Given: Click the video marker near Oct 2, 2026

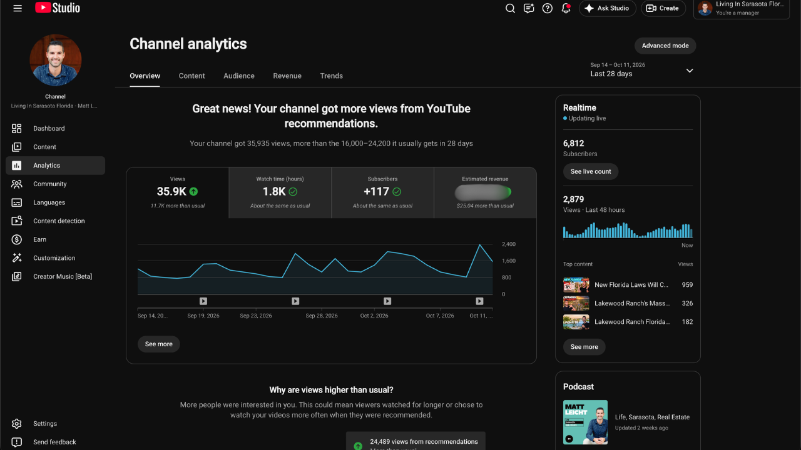Looking at the screenshot, I should point(387,301).
